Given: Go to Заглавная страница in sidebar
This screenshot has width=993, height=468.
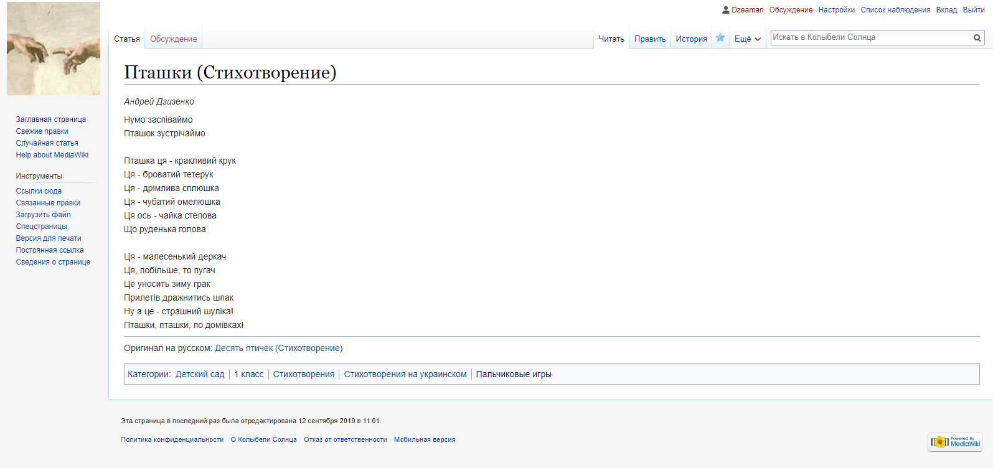Looking at the screenshot, I should [51, 119].
